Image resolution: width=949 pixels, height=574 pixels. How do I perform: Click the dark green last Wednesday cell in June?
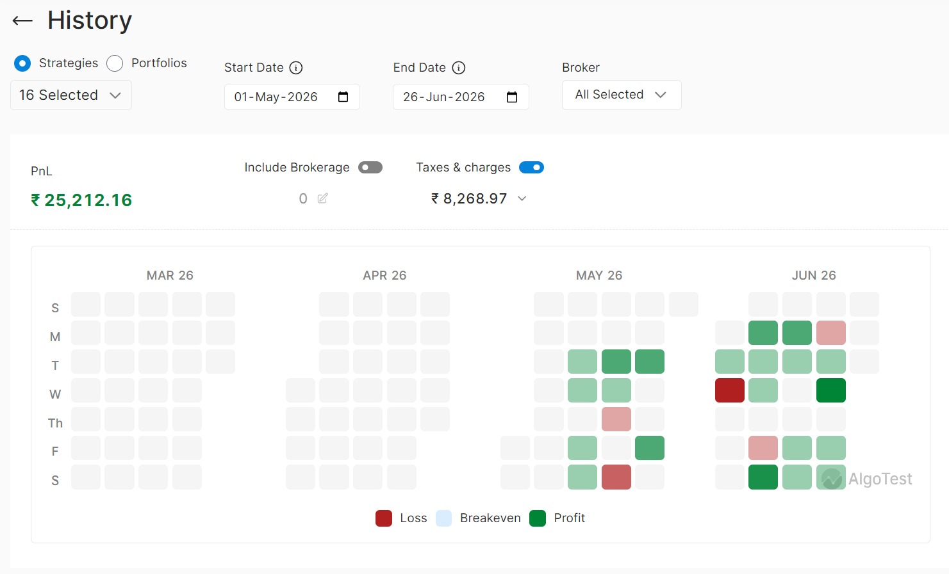click(x=831, y=390)
